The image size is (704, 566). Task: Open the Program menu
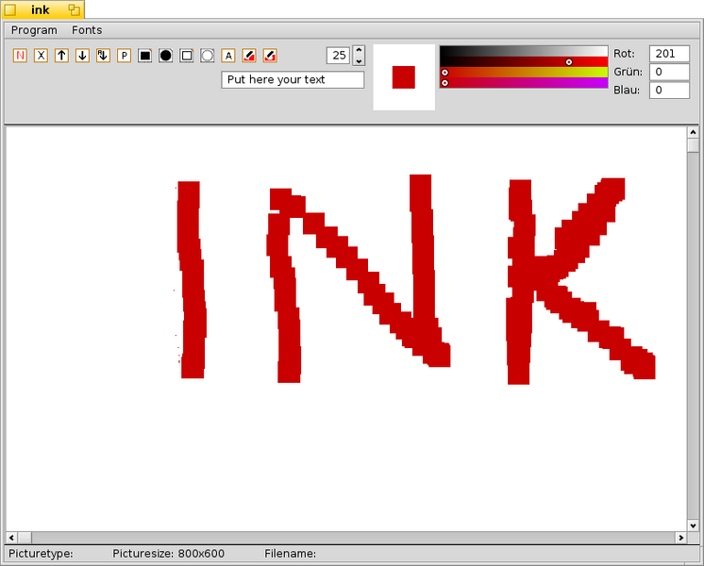(34, 30)
